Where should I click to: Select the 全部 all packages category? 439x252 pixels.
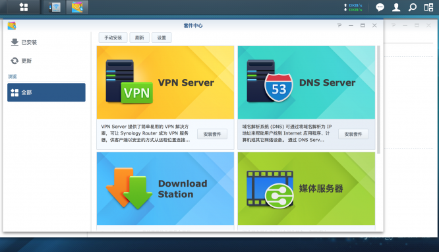pos(46,92)
